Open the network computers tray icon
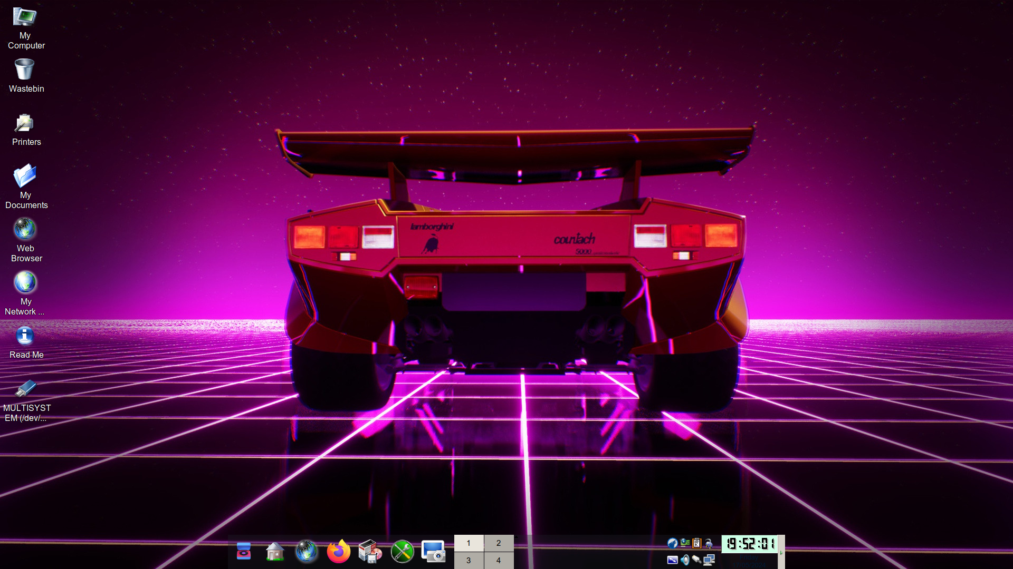The image size is (1013, 569). pyautogui.click(x=709, y=560)
